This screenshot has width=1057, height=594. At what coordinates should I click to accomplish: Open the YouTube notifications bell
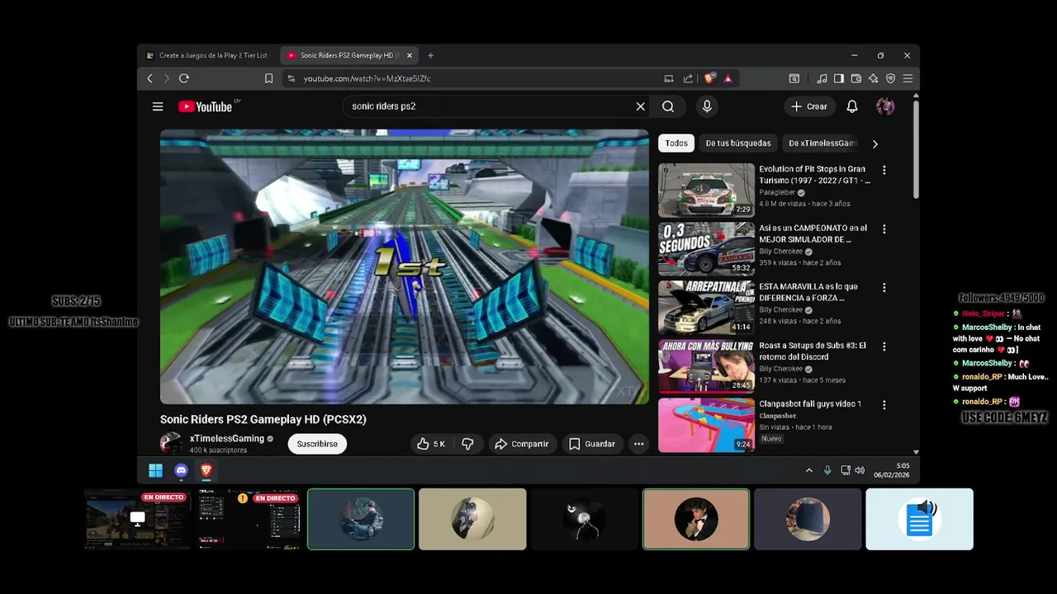pos(852,106)
